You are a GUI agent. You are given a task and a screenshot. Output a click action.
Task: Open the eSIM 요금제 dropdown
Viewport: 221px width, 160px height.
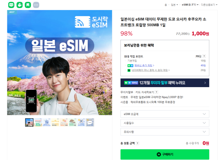165,114
